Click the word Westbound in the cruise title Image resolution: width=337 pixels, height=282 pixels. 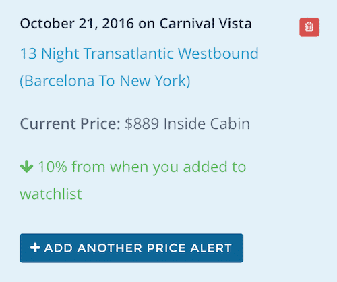click(218, 53)
